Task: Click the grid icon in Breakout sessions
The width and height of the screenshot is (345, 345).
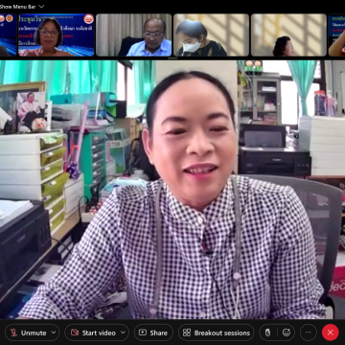Action: (x=187, y=333)
